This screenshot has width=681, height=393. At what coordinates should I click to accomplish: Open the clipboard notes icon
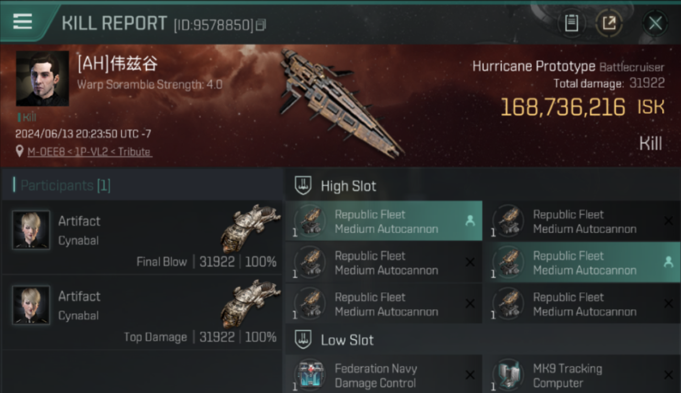[x=572, y=23]
